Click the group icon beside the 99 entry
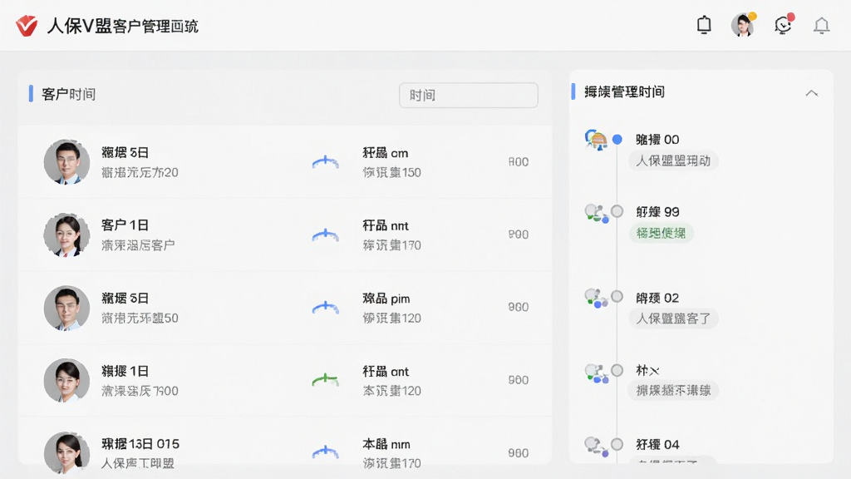 [597, 213]
